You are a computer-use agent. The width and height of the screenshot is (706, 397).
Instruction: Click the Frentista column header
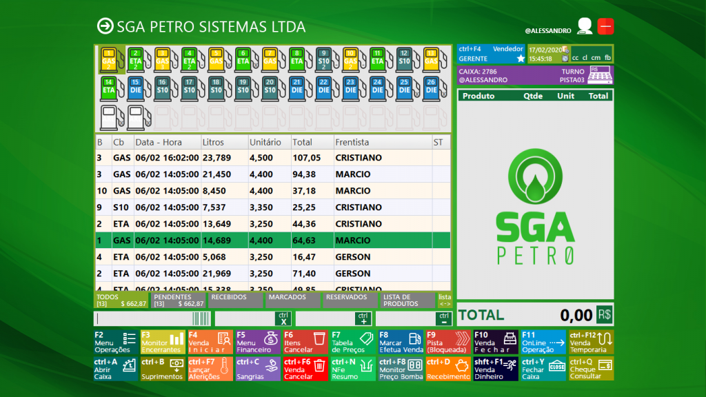click(x=383, y=142)
